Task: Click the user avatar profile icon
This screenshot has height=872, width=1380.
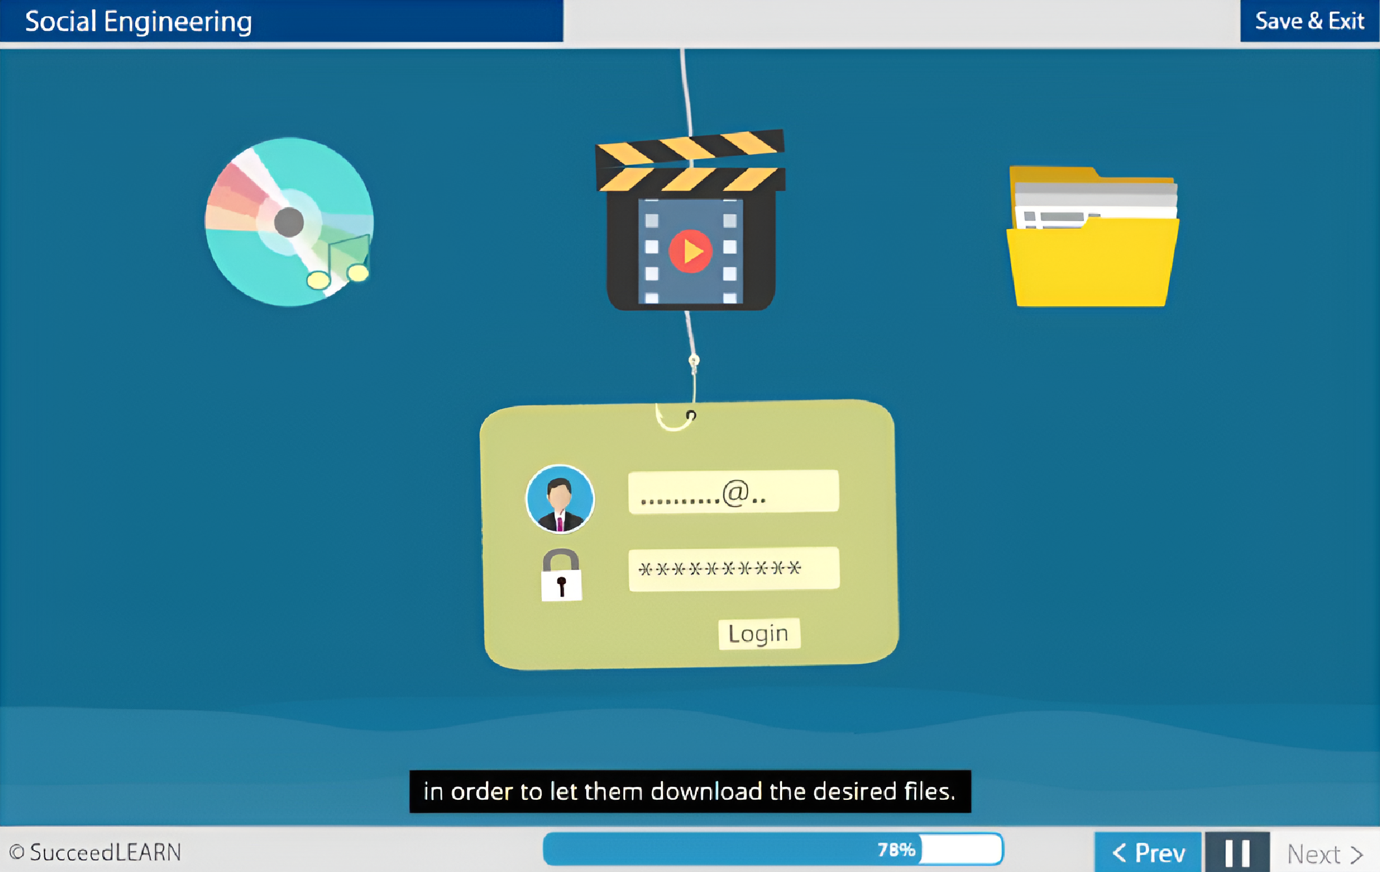Action: [560, 499]
